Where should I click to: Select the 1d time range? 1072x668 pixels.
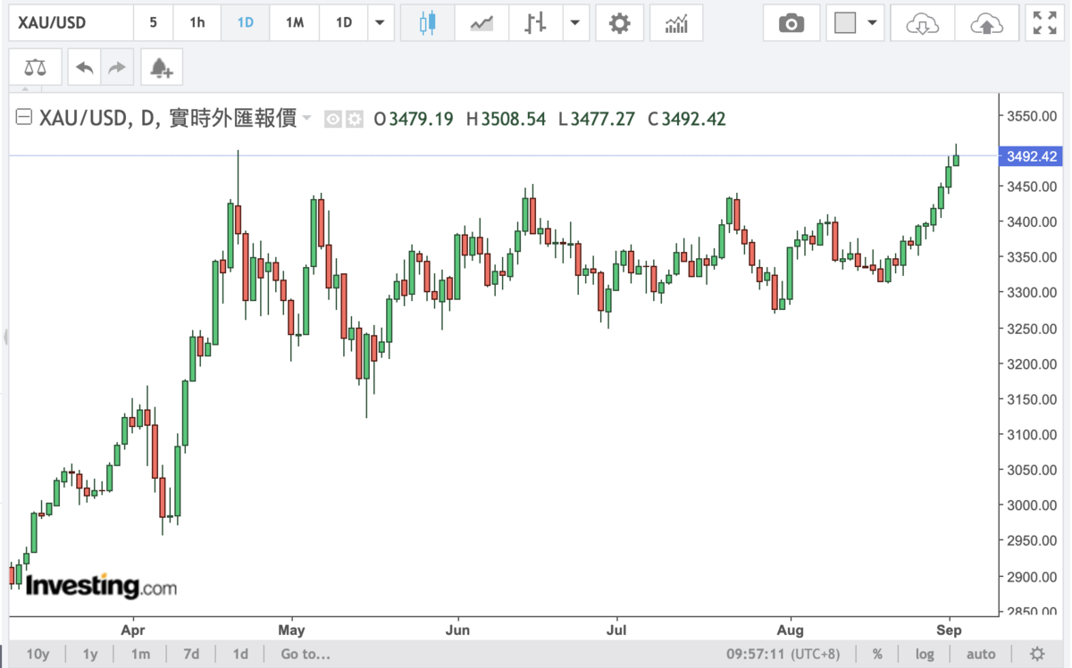click(241, 654)
